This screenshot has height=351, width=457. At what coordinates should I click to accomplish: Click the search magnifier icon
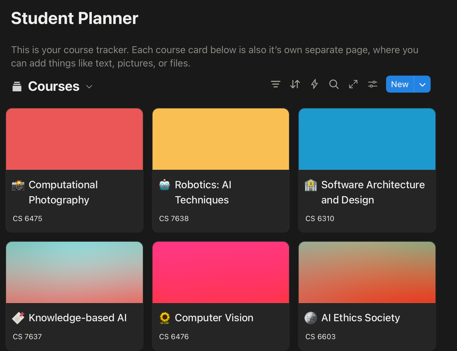(334, 84)
